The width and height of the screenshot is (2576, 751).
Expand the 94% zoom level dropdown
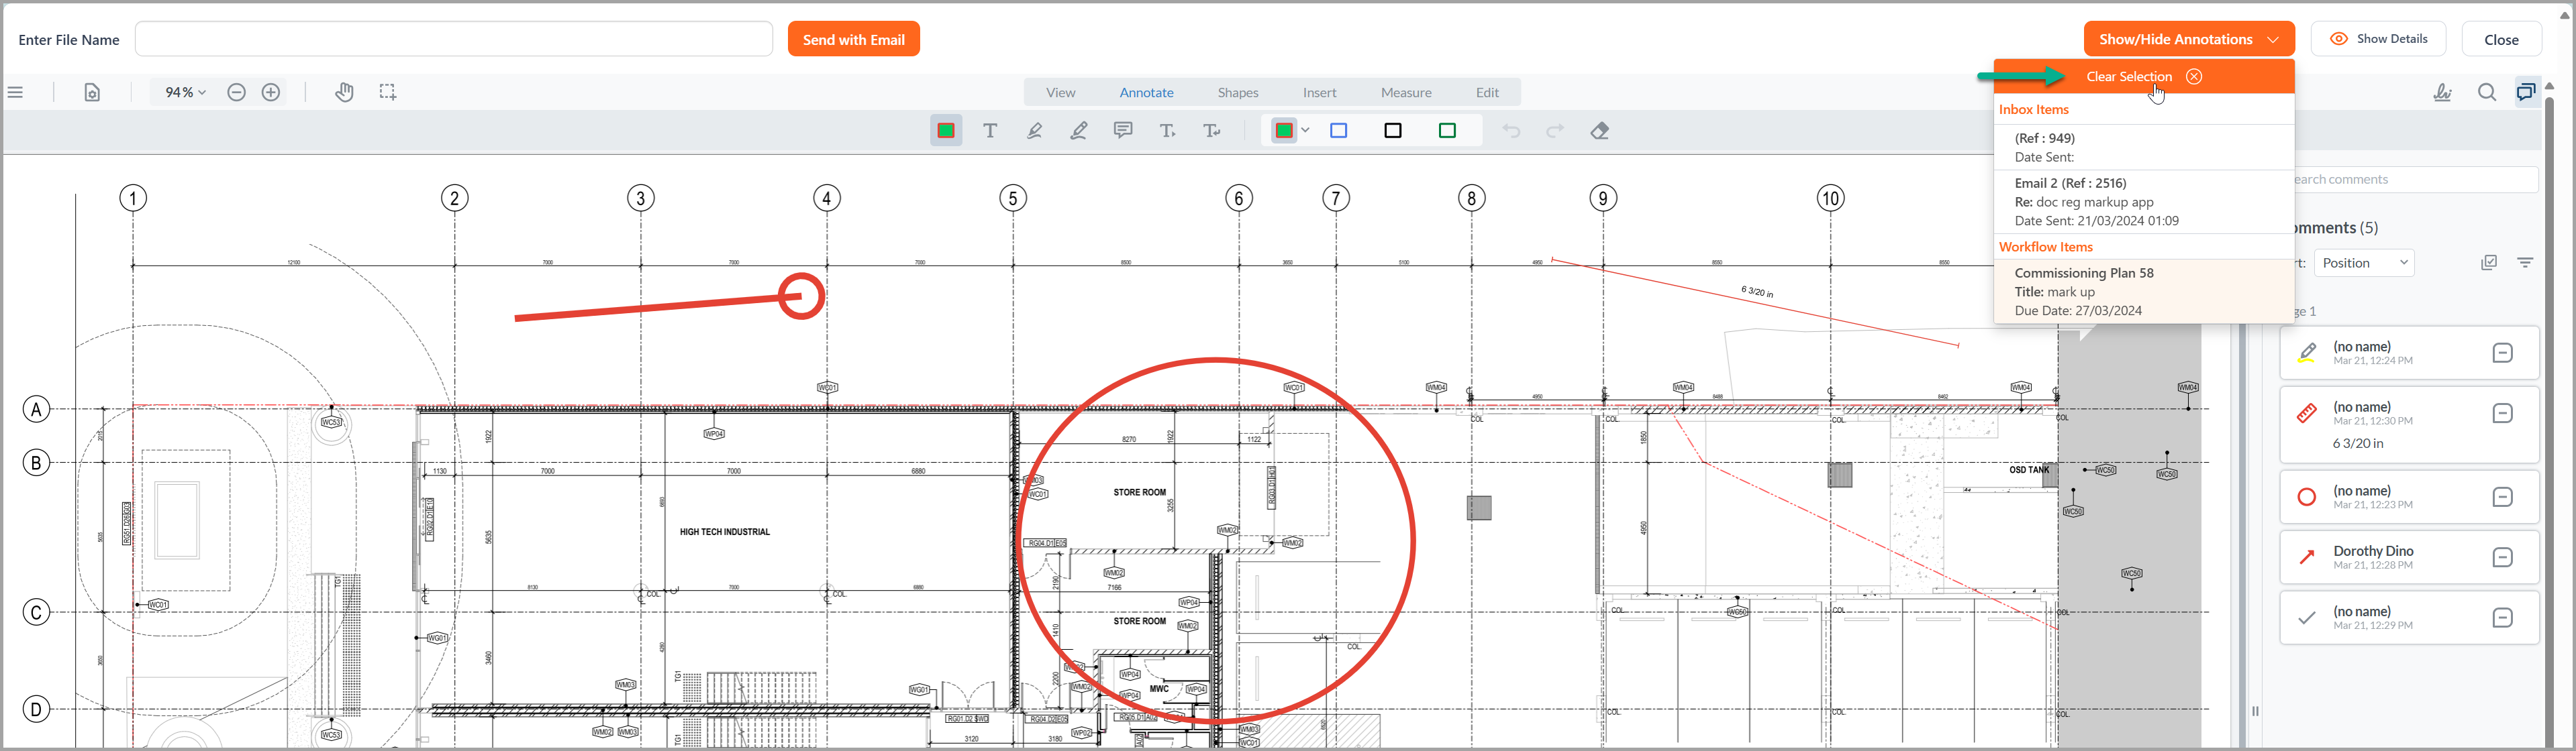185,92
